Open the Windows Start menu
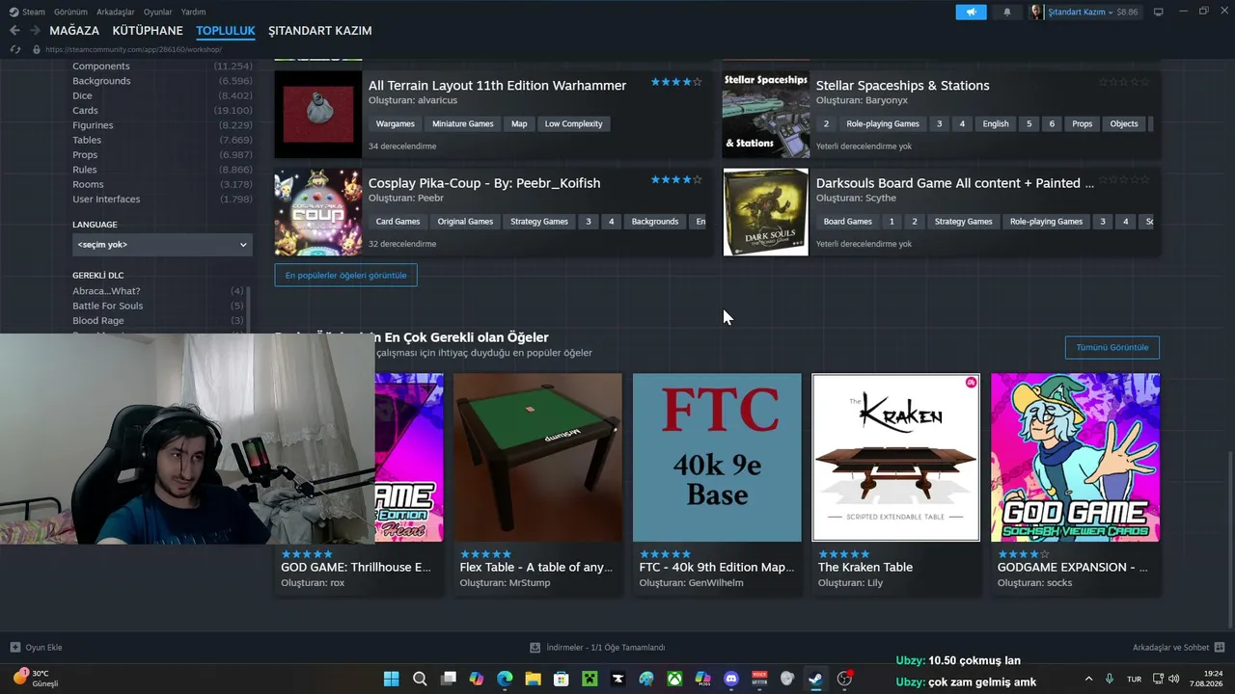 click(x=392, y=679)
